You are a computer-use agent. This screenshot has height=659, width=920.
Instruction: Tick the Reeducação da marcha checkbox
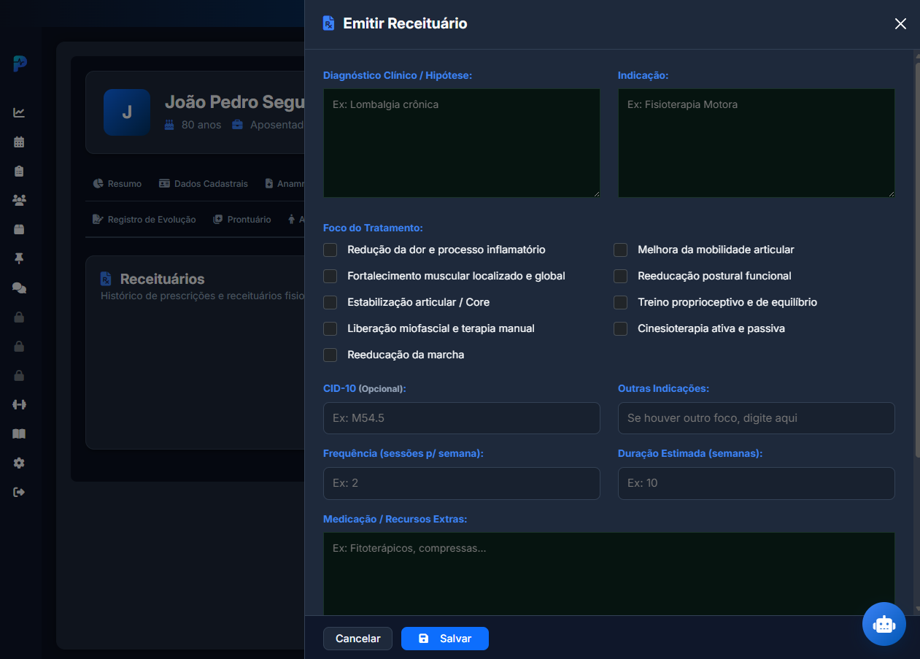tap(330, 355)
